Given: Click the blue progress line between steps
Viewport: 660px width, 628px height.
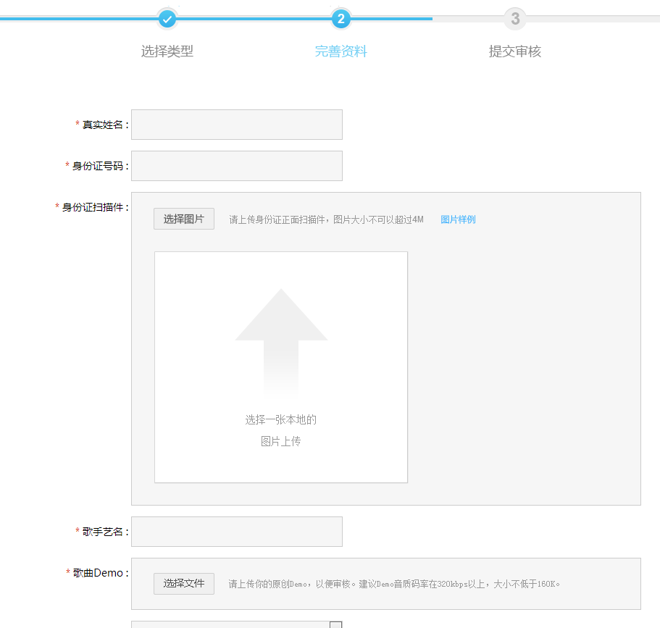Looking at the screenshot, I should [254, 18].
